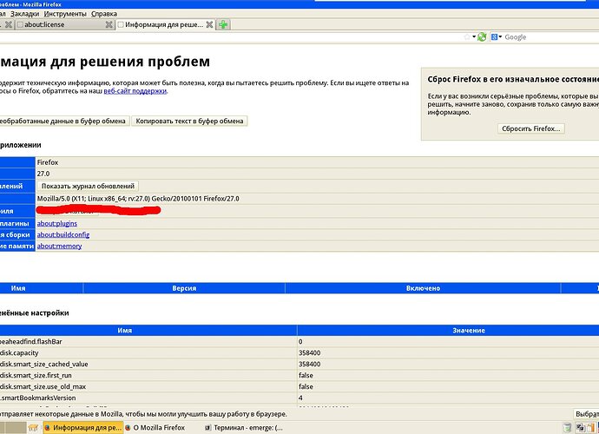Image resolution: width=599 pixels, height=434 pixels.
Task: Open the about:memory link
Action: point(59,246)
